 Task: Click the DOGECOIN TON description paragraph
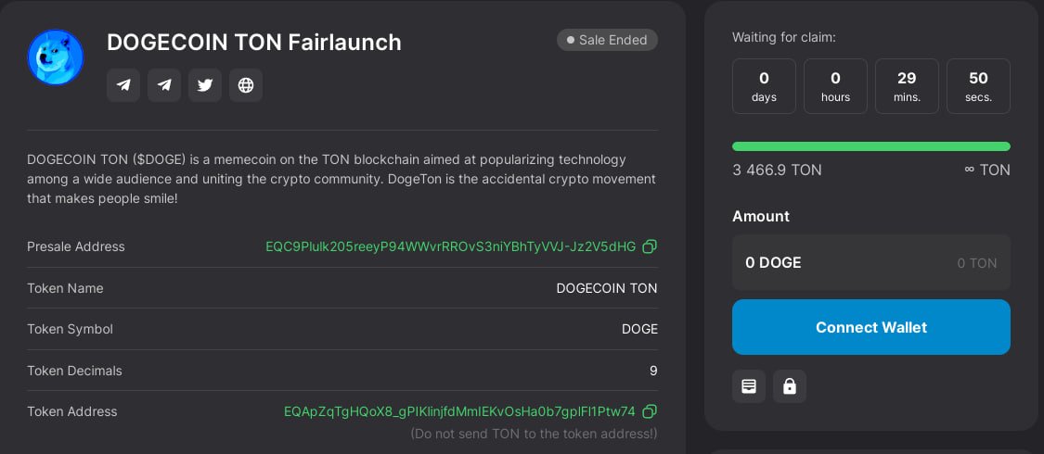pyautogui.click(x=342, y=180)
